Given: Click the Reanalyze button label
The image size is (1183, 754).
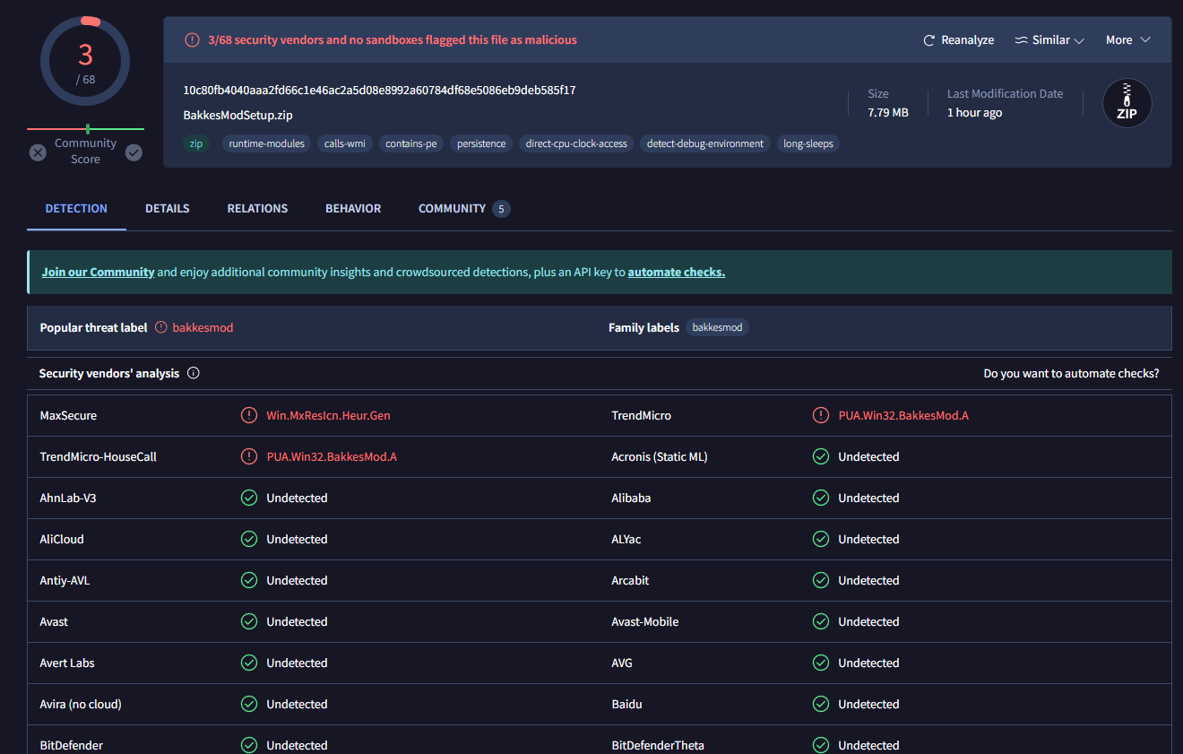Looking at the screenshot, I should [x=968, y=40].
